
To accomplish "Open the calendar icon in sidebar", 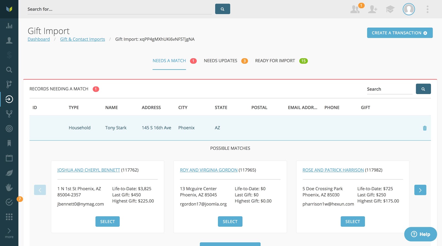I will 9,158.
